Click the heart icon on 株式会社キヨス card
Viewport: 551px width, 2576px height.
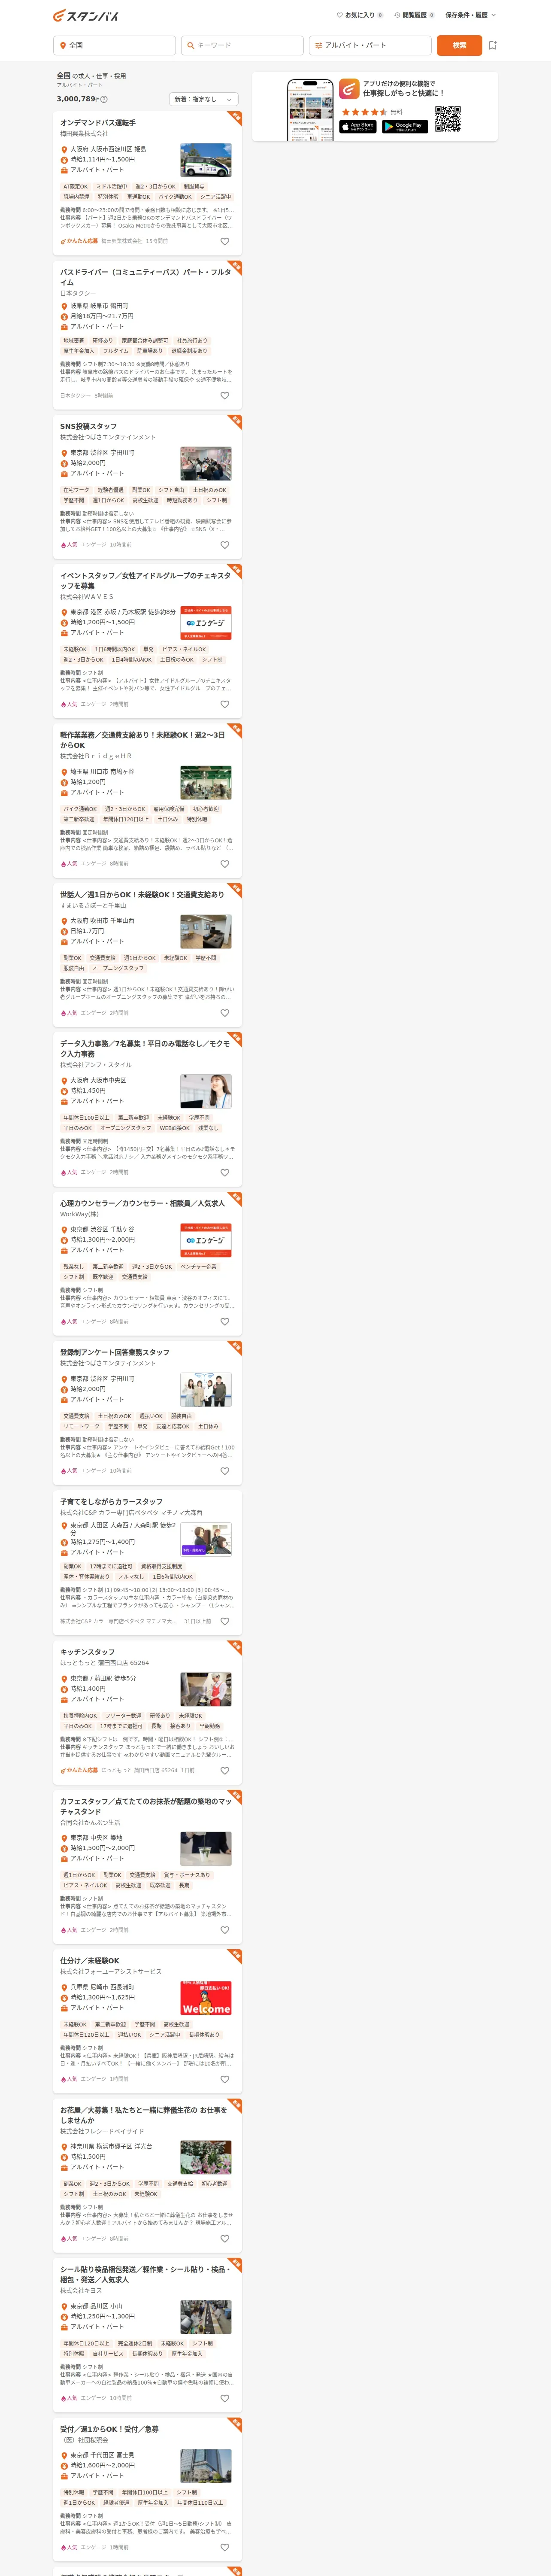point(224,2398)
